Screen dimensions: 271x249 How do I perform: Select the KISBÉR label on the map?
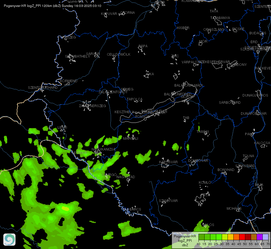[183, 28]
